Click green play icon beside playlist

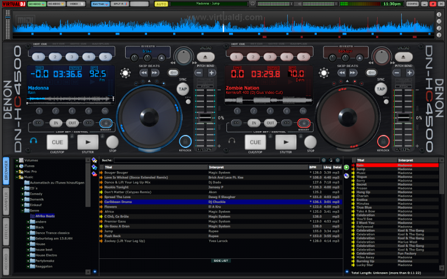point(346,167)
